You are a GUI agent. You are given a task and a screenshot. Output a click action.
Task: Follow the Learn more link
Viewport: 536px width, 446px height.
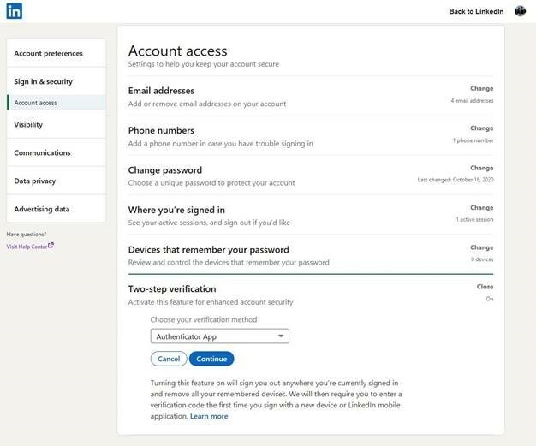coord(209,416)
